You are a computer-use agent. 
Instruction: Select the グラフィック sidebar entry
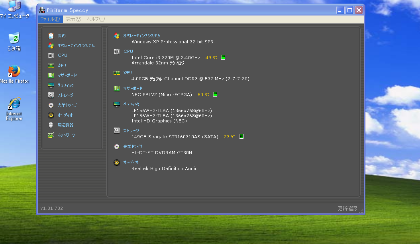point(66,85)
